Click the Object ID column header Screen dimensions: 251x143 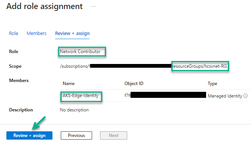tap(134, 84)
